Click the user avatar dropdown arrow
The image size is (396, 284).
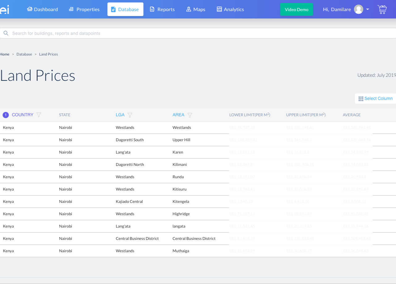pos(368,9)
